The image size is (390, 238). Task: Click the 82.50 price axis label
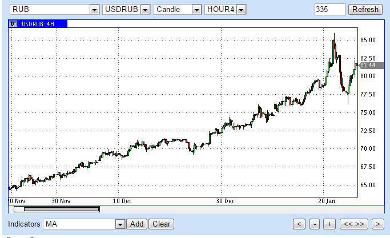pos(368,58)
